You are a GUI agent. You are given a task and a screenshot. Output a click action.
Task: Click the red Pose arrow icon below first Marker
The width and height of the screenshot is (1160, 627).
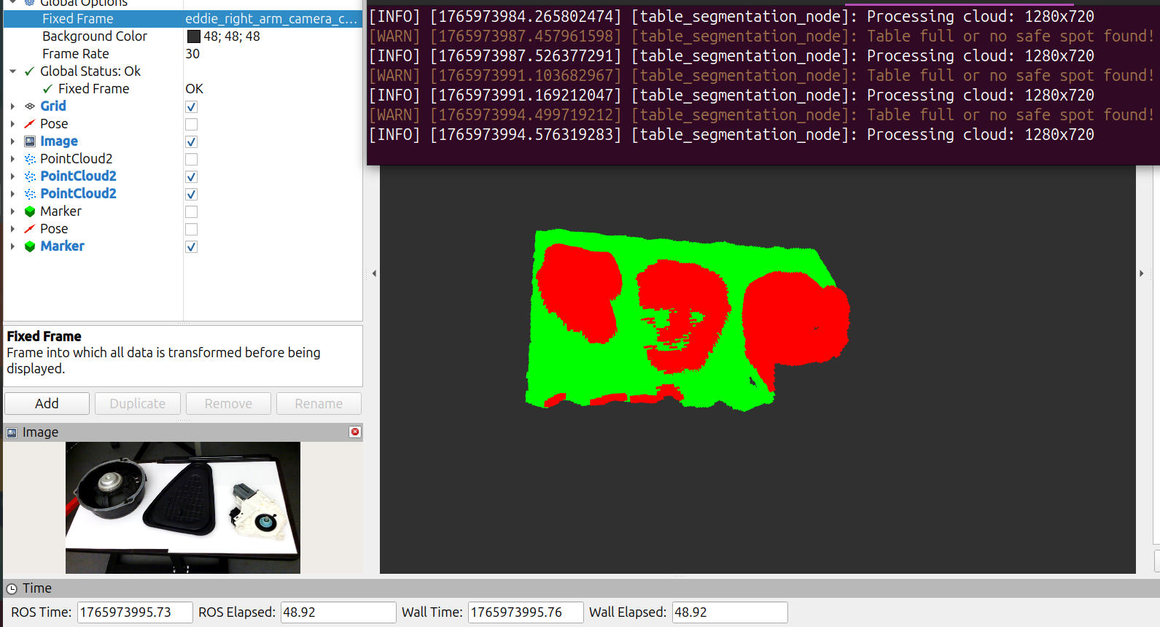(30, 229)
